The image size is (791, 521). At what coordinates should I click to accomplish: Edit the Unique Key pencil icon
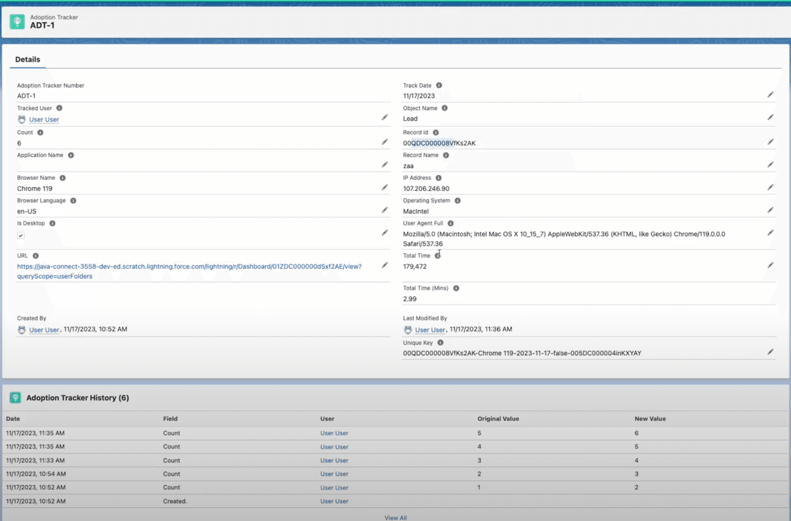770,352
